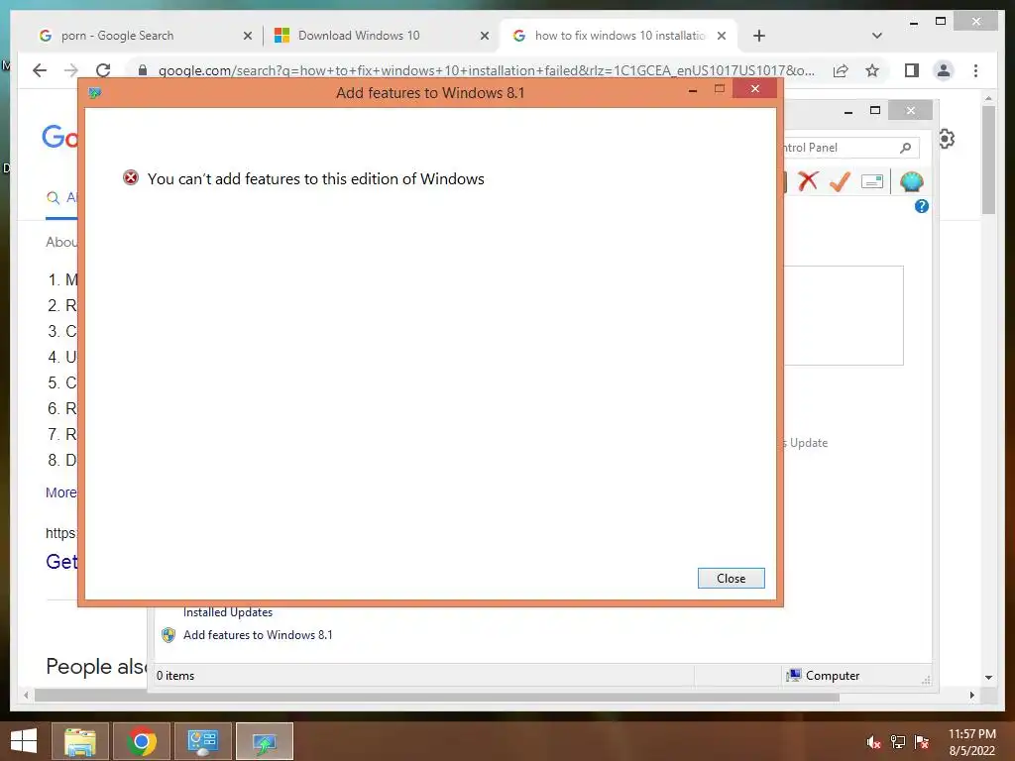Select the All search filter tab
The image size is (1015, 761).
point(61,197)
